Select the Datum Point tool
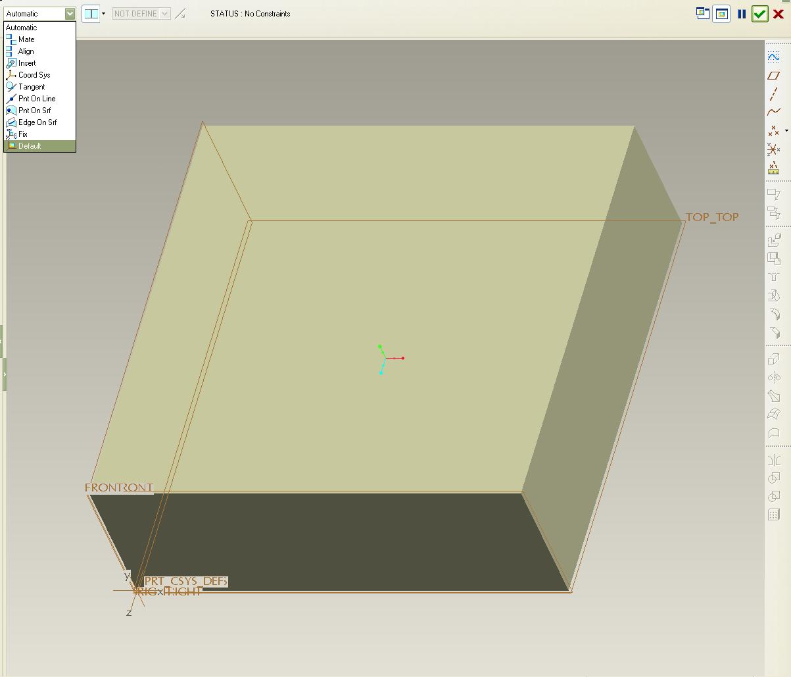791x677 pixels. click(x=773, y=130)
